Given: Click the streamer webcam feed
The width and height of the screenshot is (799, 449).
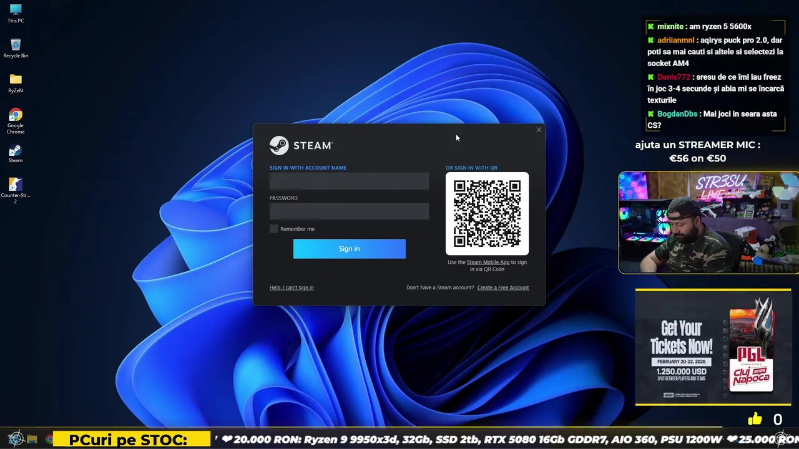Looking at the screenshot, I should pyautogui.click(x=708, y=223).
